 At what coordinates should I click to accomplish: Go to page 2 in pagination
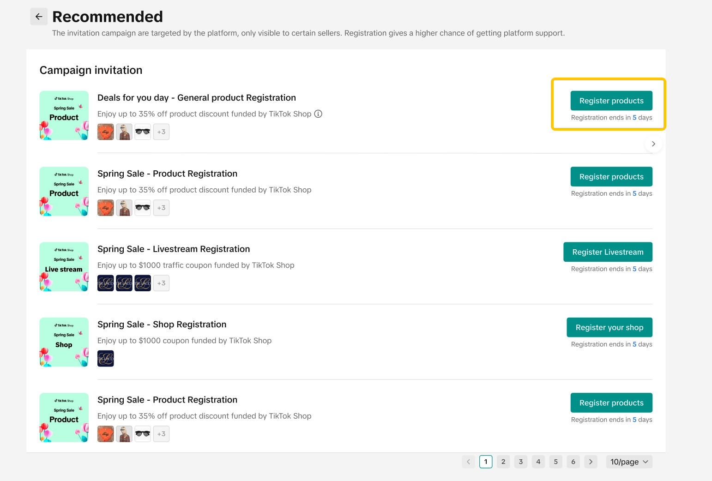click(503, 462)
